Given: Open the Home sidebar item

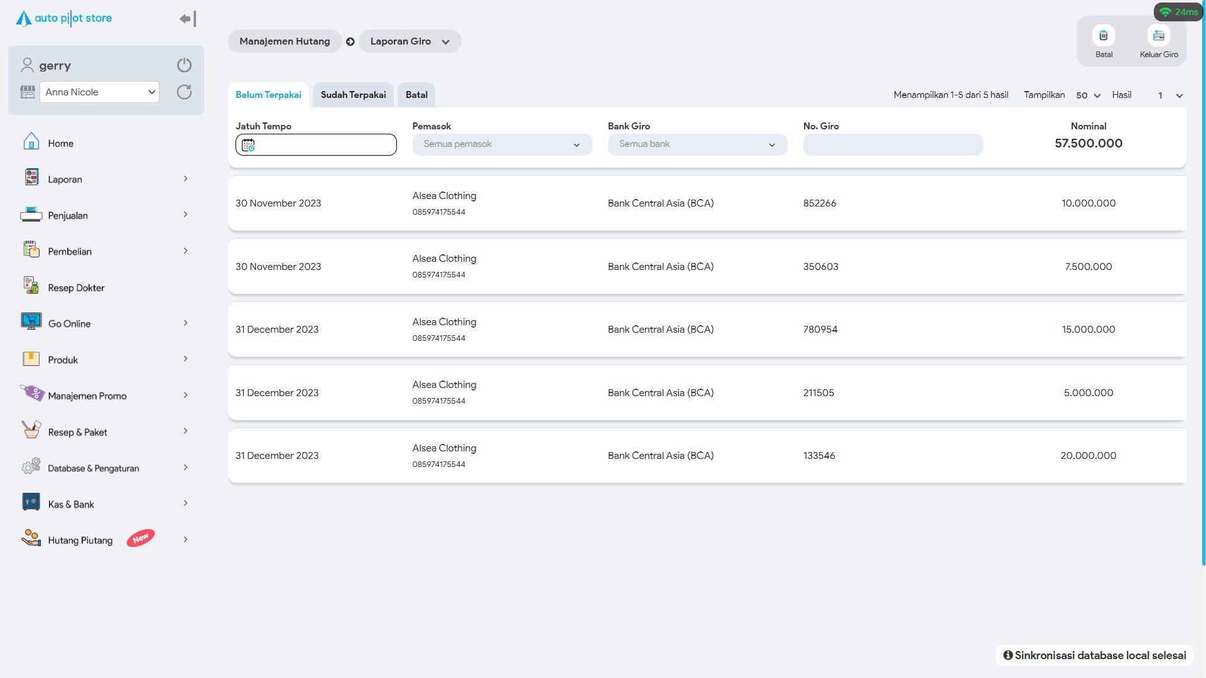Looking at the screenshot, I should click(x=60, y=143).
